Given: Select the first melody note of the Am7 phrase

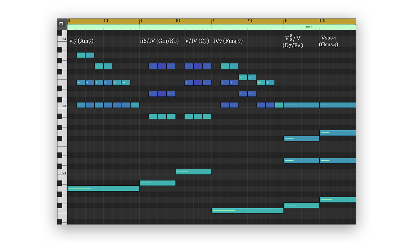Looking at the screenshot, I should pyautogui.click(x=80, y=55).
